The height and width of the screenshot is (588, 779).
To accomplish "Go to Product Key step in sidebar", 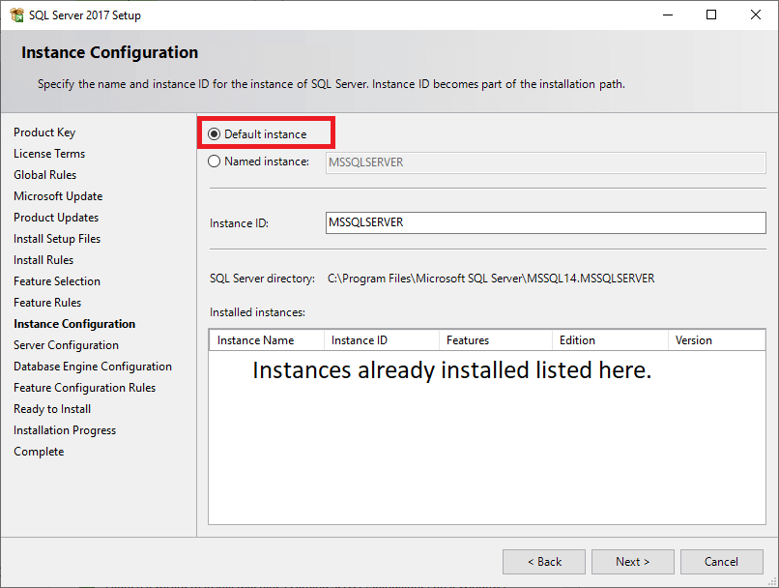I will (44, 132).
